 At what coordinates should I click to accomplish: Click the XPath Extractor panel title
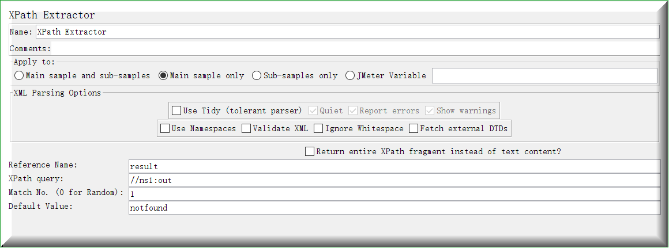tap(52, 16)
